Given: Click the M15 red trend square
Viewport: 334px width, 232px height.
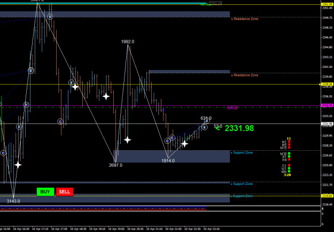Looking at the screenshot, I should click(x=289, y=148).
